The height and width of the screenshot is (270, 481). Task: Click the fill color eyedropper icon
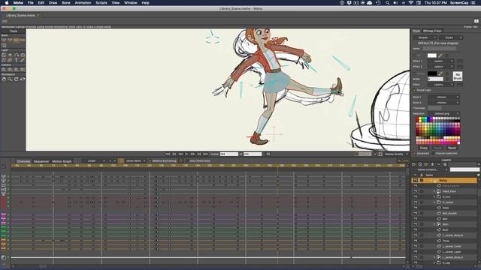click(440, 55)
